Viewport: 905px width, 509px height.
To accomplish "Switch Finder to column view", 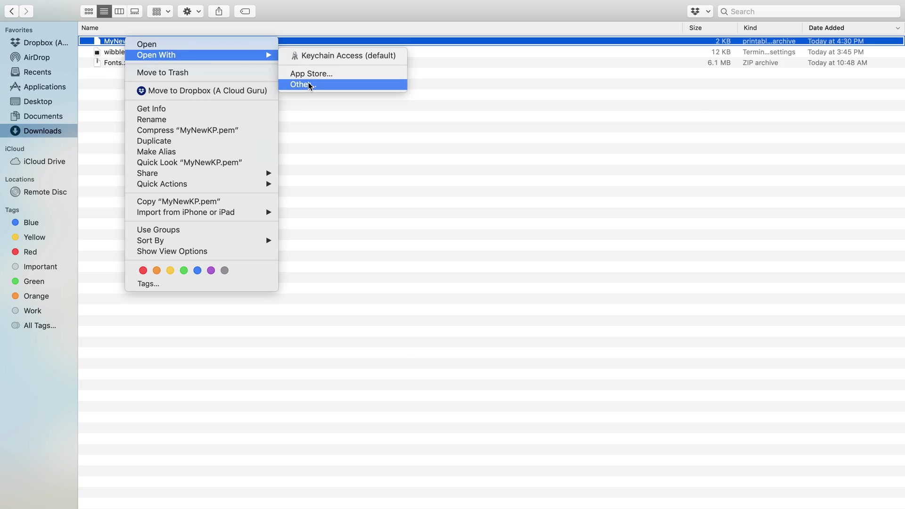I will tap(119, 11).
